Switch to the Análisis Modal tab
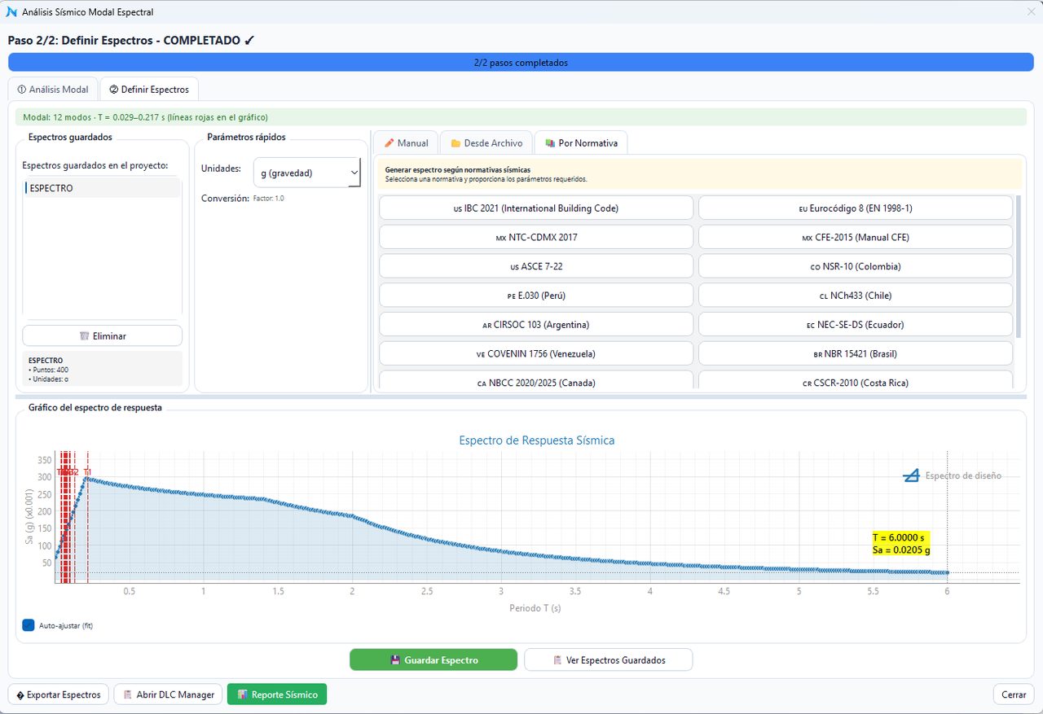Screen dimensions: 1043x714 click(x=53, y=90)
